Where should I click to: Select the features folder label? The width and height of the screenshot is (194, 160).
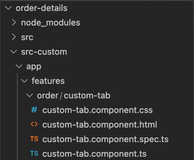coord(48,81)
